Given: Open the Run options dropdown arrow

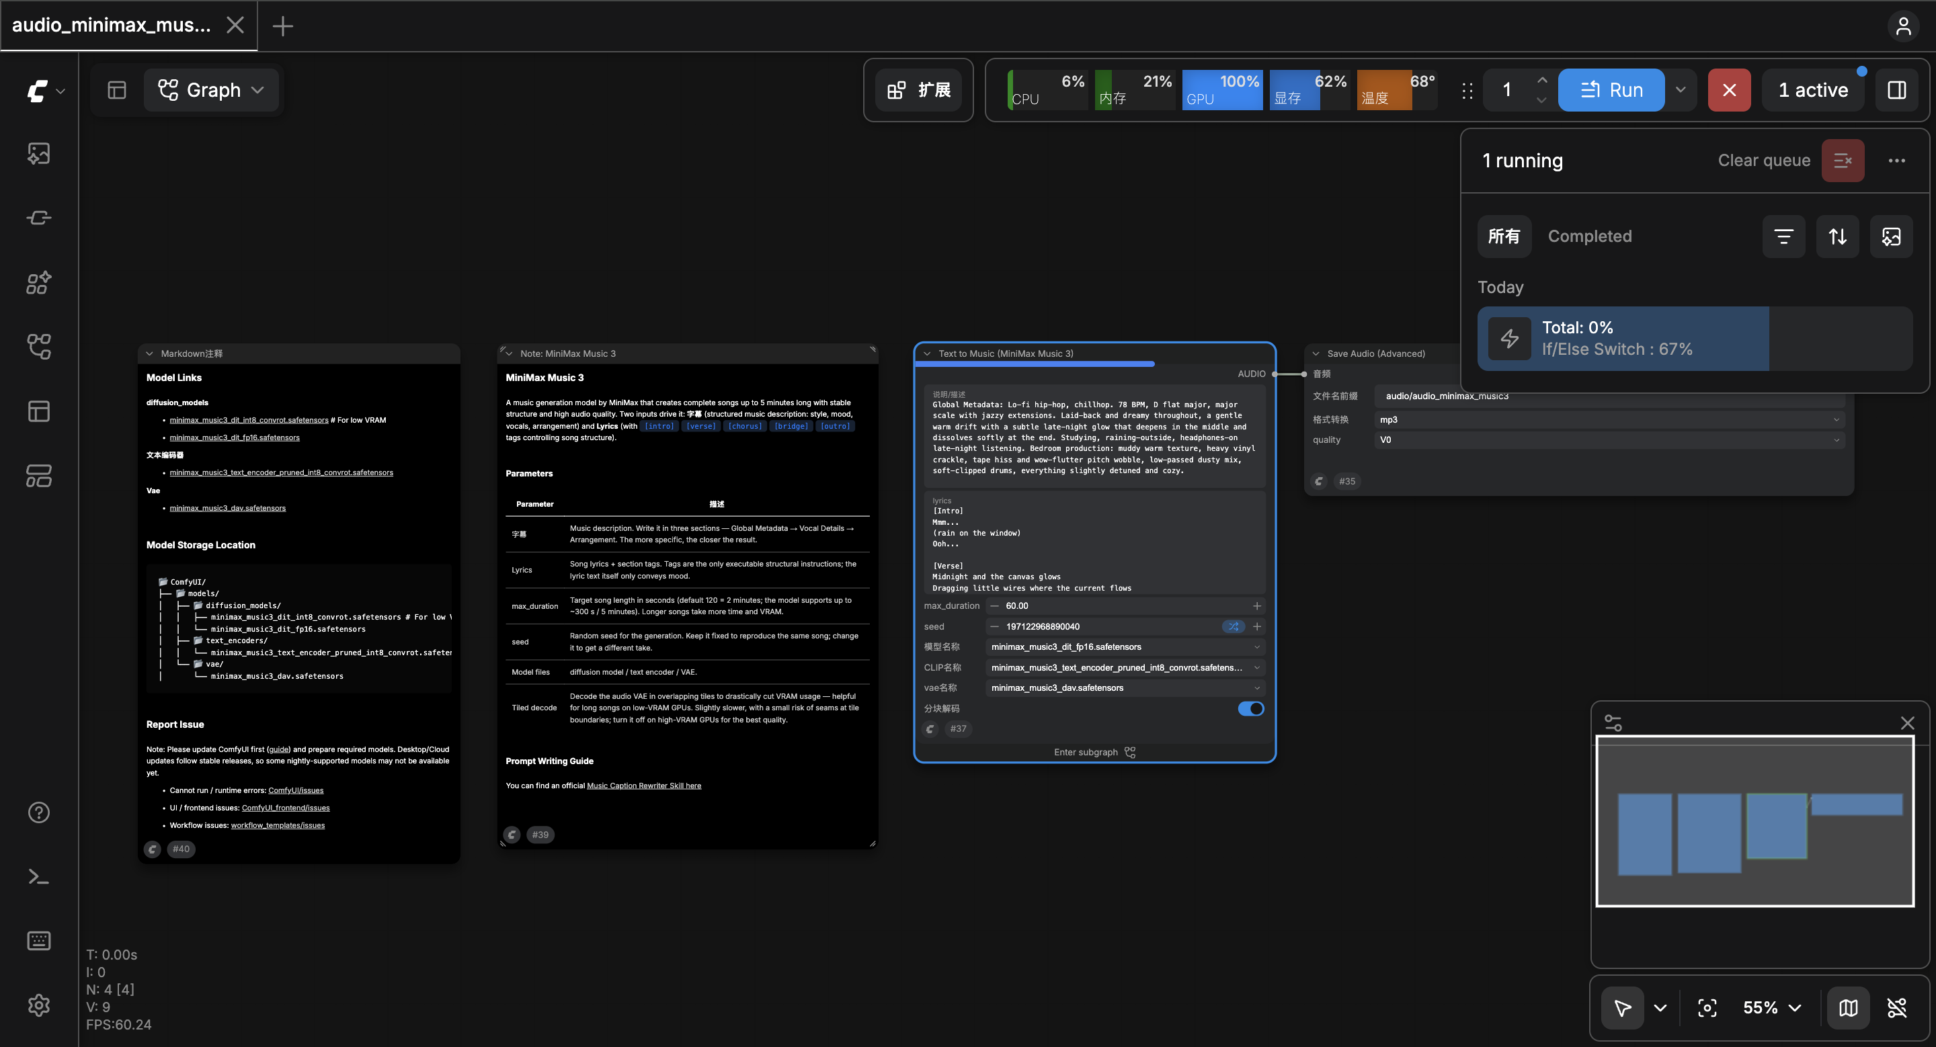Looking at the screenshot, I should click(1681, 90).
